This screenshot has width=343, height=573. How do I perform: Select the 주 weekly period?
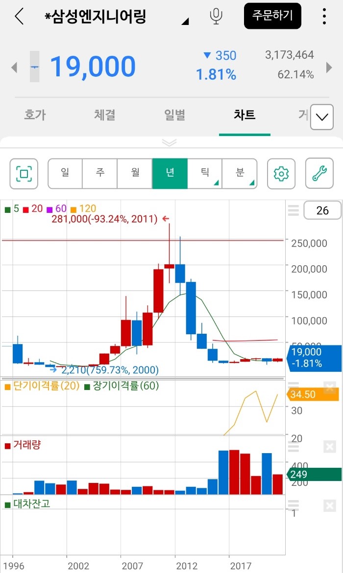100,174
